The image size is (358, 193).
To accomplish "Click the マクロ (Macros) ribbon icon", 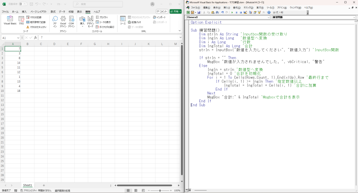I will (x=21, y=20).
